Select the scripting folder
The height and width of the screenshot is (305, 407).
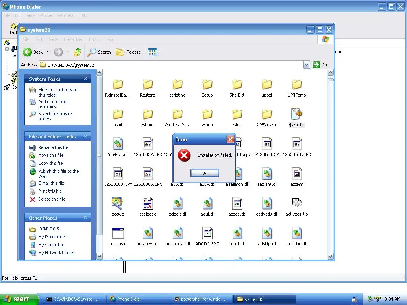coord(178,88)
